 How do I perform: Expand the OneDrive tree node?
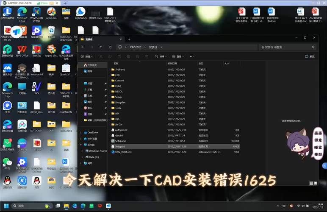pos(81,132)
